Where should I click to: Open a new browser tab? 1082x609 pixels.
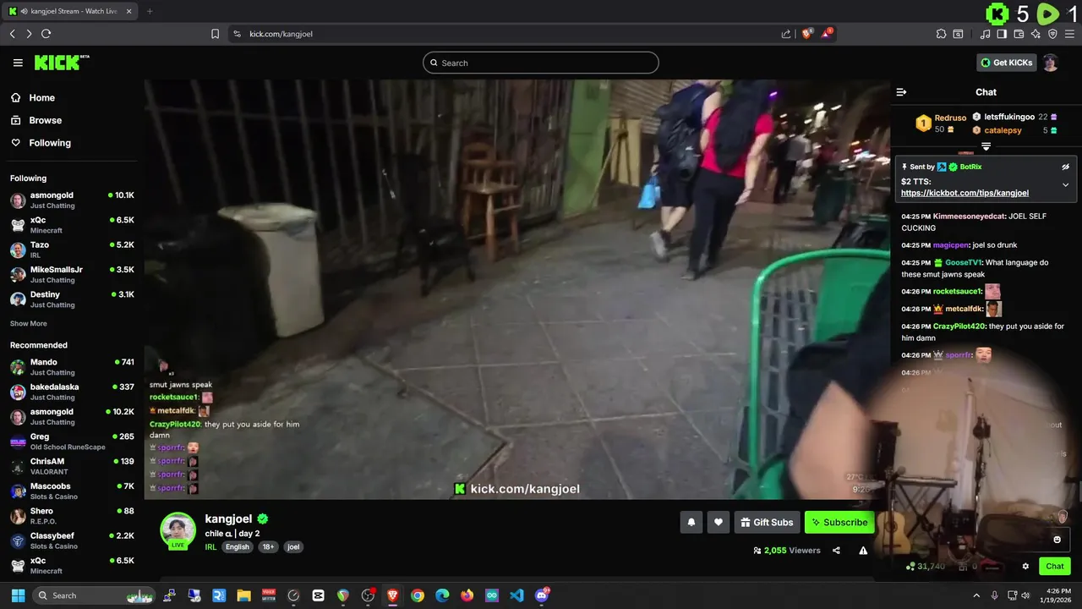(150, 11)
